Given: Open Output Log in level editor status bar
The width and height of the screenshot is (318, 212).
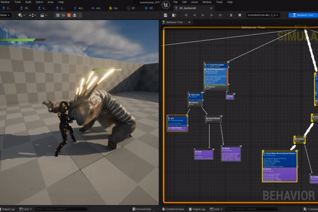Looking at the screenshot, I should click(7, 209).
